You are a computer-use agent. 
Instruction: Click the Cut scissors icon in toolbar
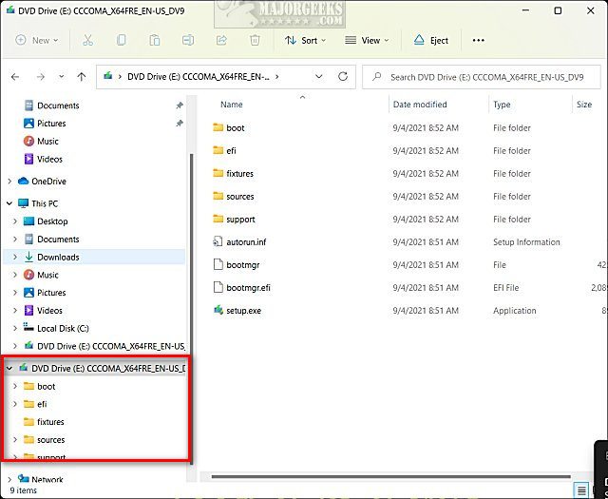tap(87, 41)
